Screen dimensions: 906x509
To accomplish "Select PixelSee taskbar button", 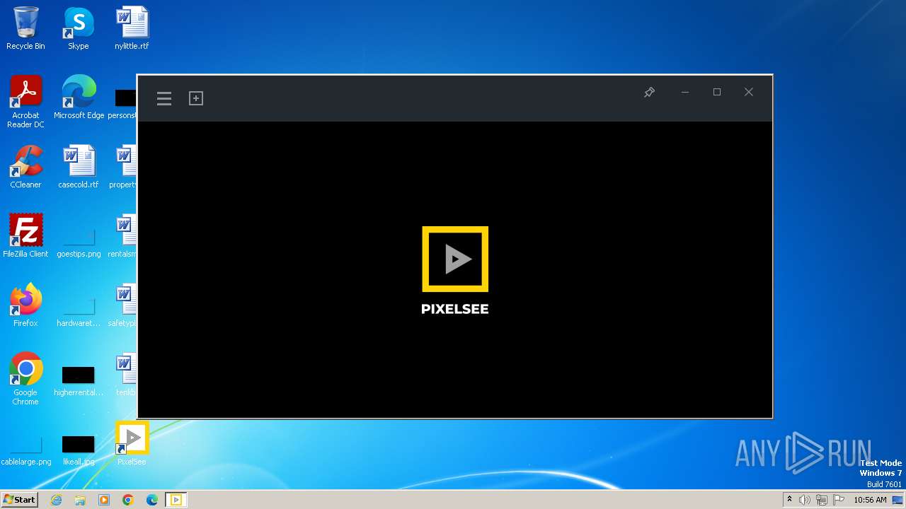I will 176,500.
